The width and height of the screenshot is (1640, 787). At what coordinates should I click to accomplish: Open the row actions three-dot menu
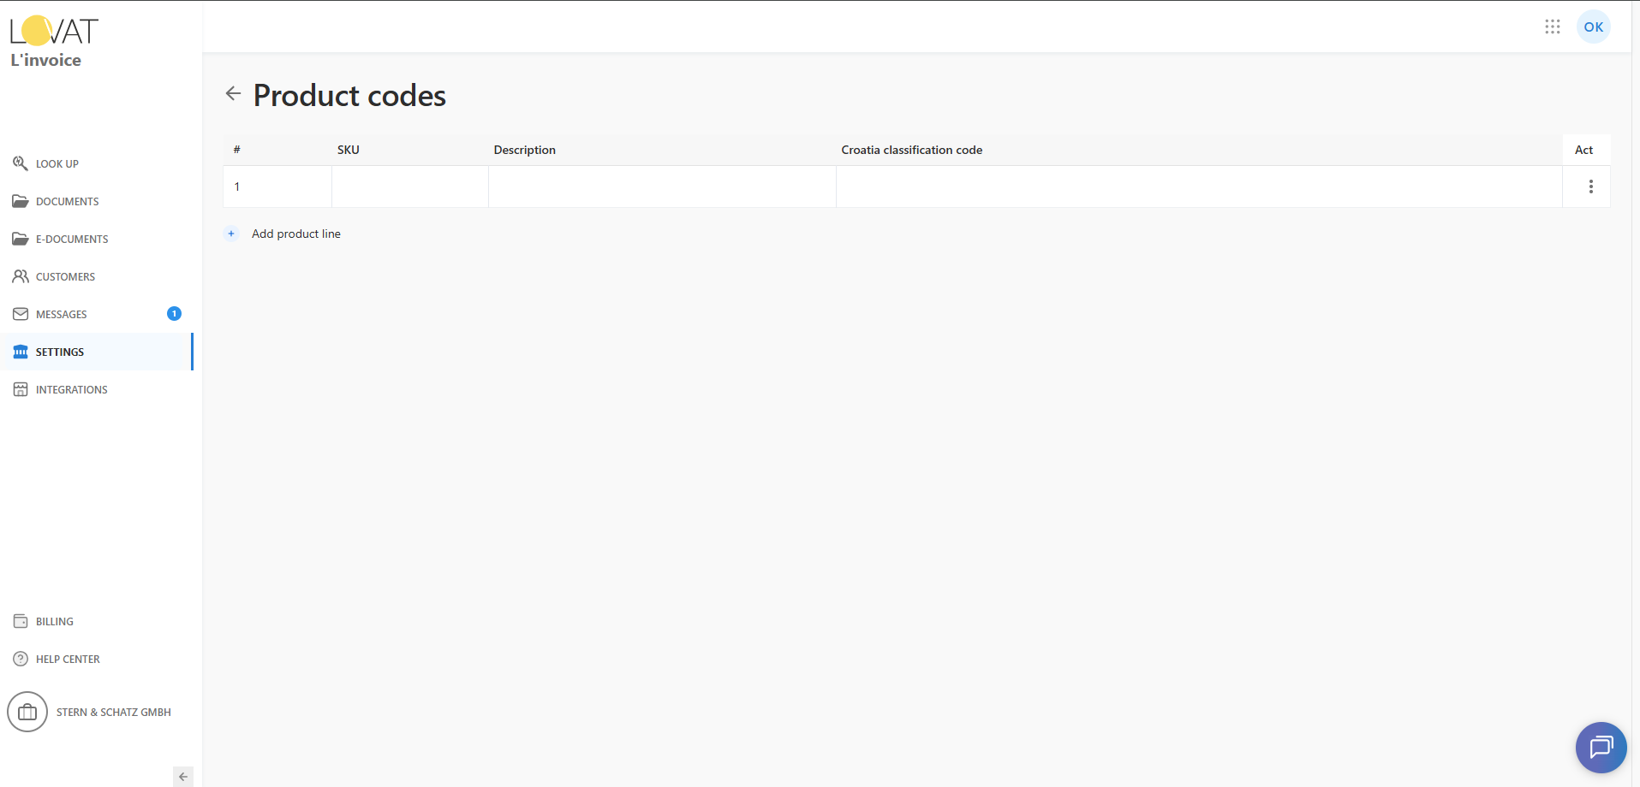(1590, 186)
